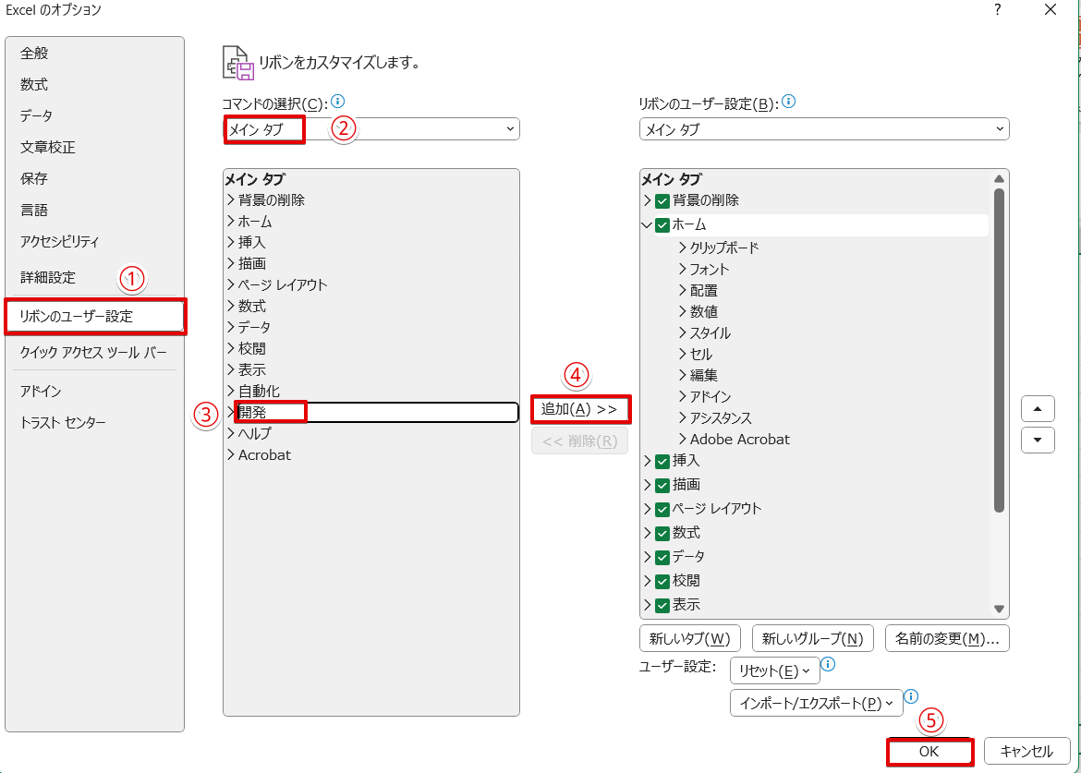Open the インポート/エクスポート dropdown
Image resolution: width=1081 pixels, height=773 pixels.
coord(816,703)
